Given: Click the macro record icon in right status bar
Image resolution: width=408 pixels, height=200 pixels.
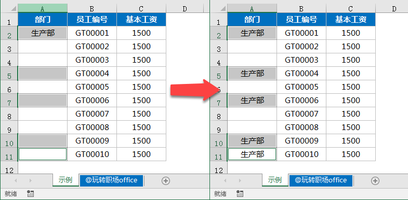Looking at the screenshot, I should pos(240,193).
